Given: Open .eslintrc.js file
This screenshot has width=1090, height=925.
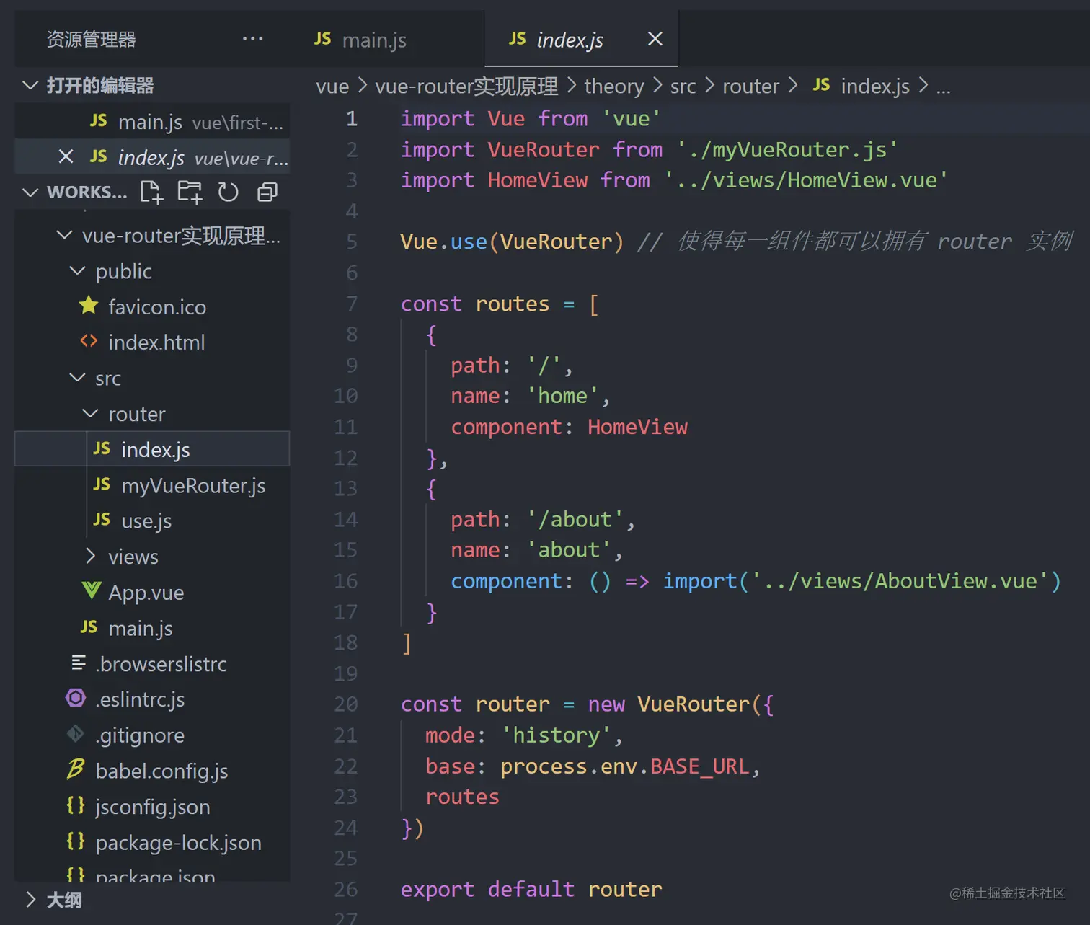Looking at the screenshot, I should click(x=140, y=699).
